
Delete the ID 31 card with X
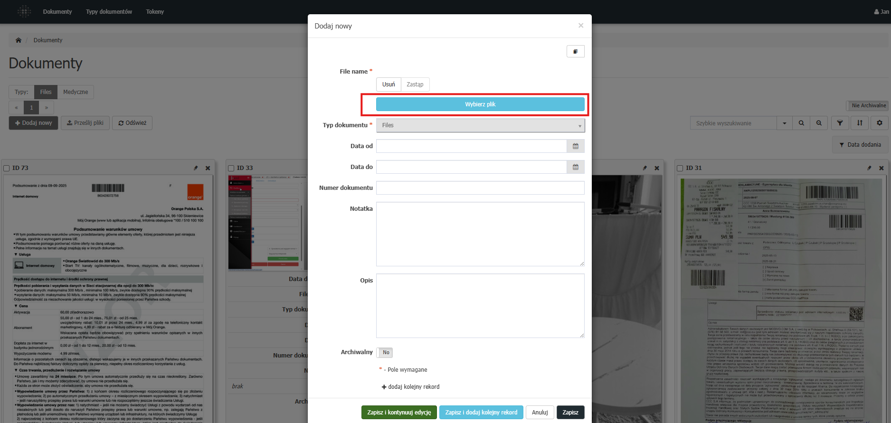click(x=881, y=168)
